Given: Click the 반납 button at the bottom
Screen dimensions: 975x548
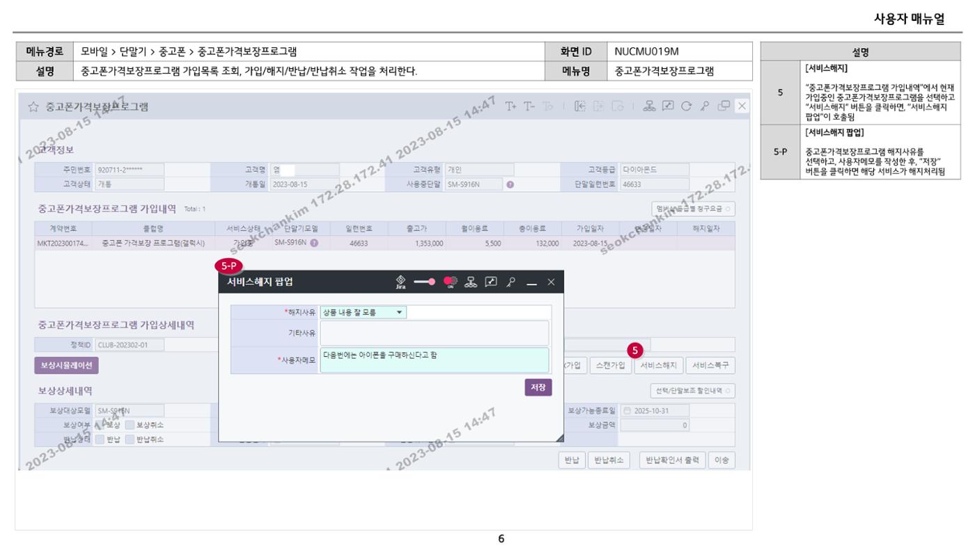Looking at the screenshot, I should [x=571, y=460].
